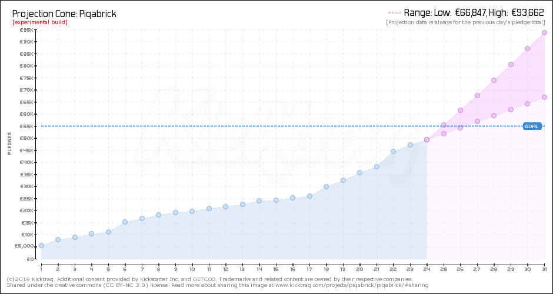Click the x-axis tick label '11'
Screen dimensions: 553x294
point(209,269)
